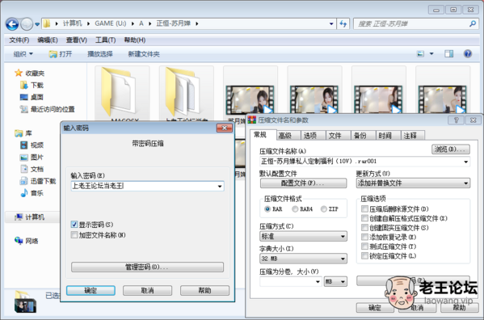
Task: Click the blue help icon in Explorer toolbar
Action: coord(468,54)
